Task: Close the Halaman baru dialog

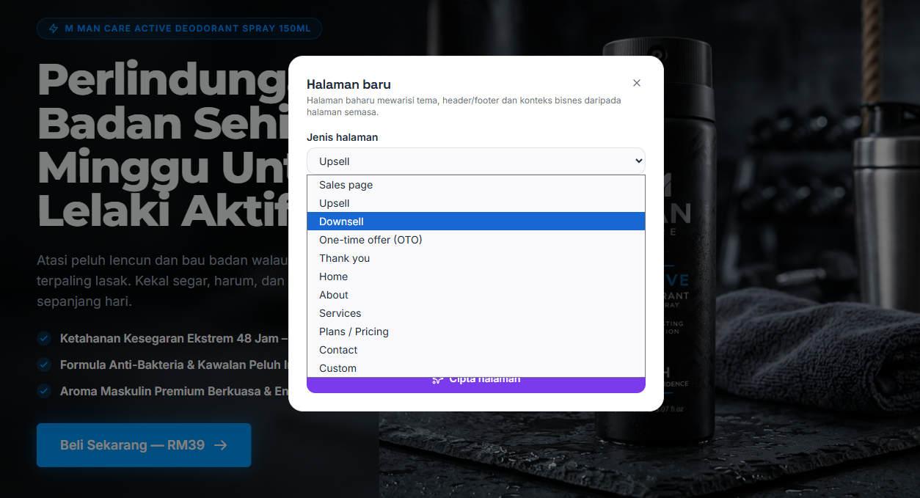Action: (x=637, y=83)
